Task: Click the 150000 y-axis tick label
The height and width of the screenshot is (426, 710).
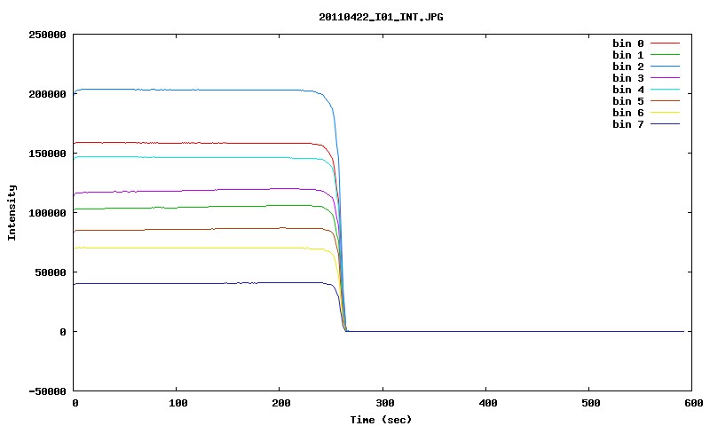Action: (x=47, y=154)
